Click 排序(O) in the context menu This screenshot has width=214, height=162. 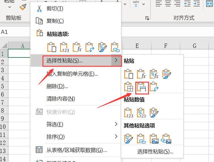click(56, 137)
